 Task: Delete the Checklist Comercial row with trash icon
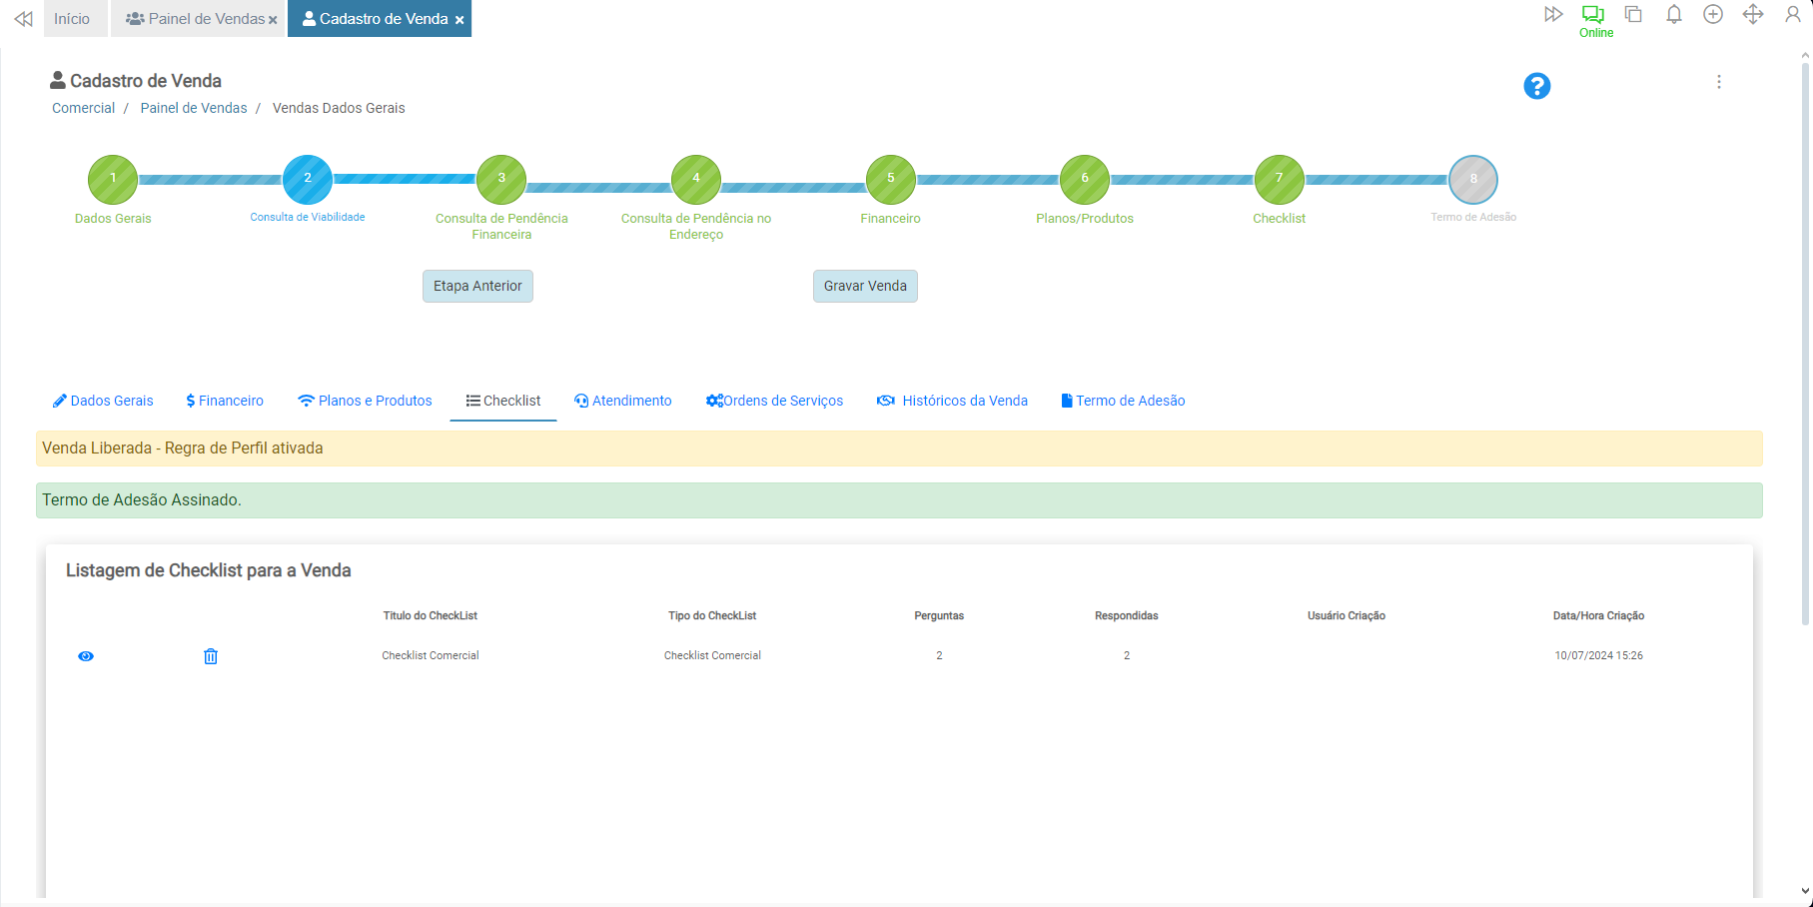[211, 656]
